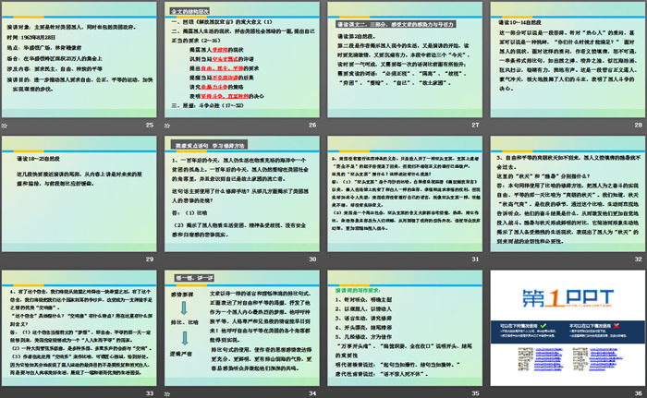This screenshot has width=647, height=398.
Task: Select slide 32 thumbnail
Action: coord(568,194)
